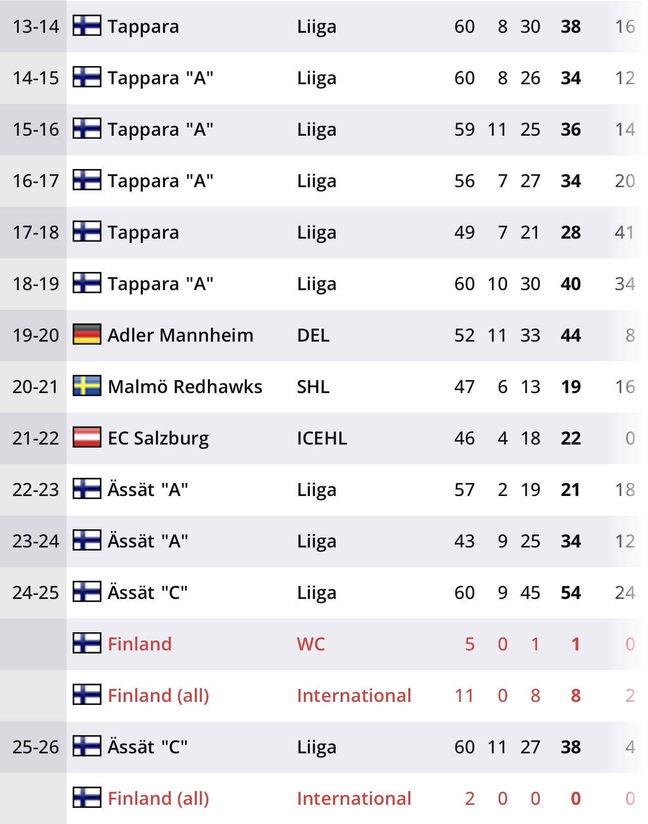Screen dimensions: 648x824
Task: Open the Malmö Redhawks team link
Action: coord(185,387)
